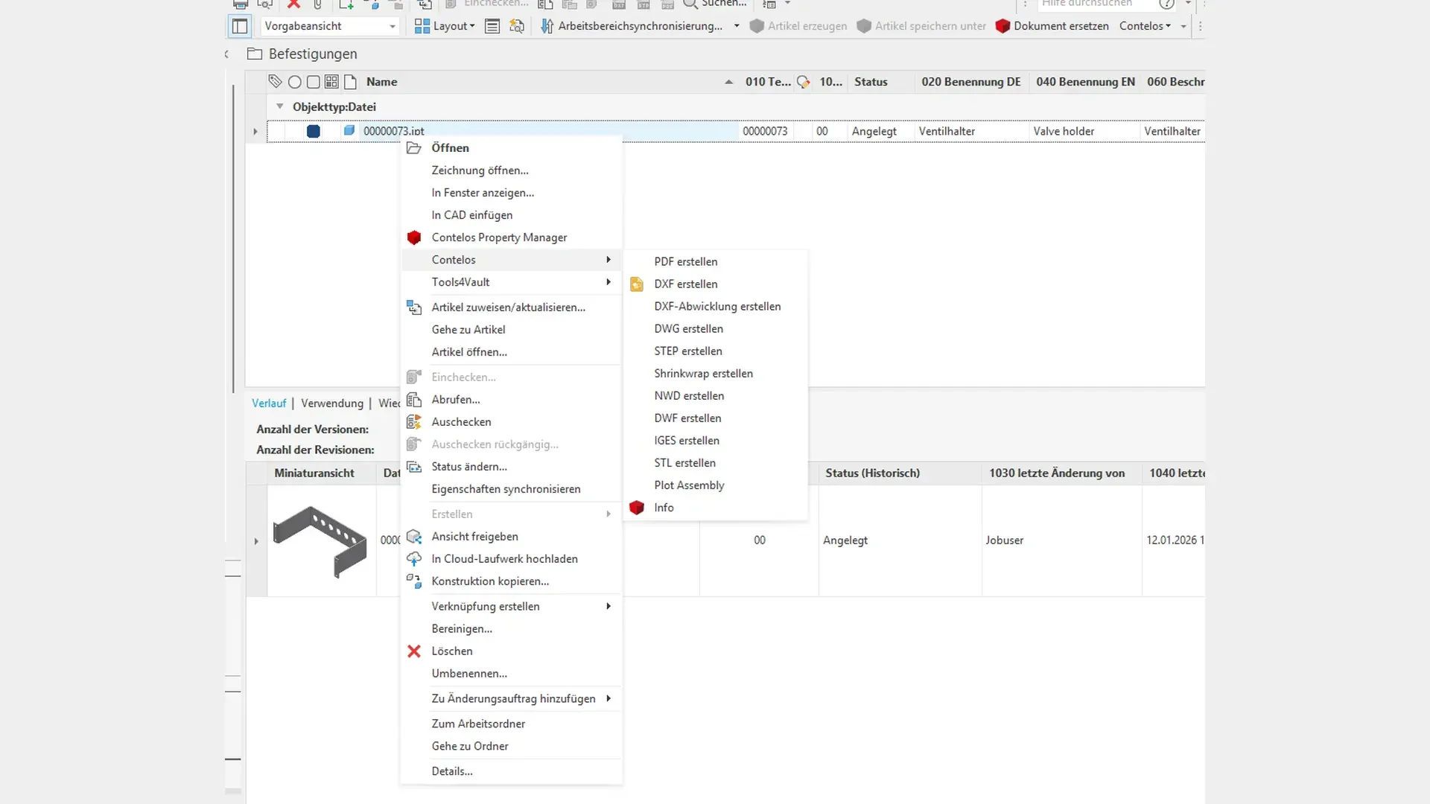This screenshot has width=1430, height=804.
Task: Click the document column header icon
Action: click(350, 82)
